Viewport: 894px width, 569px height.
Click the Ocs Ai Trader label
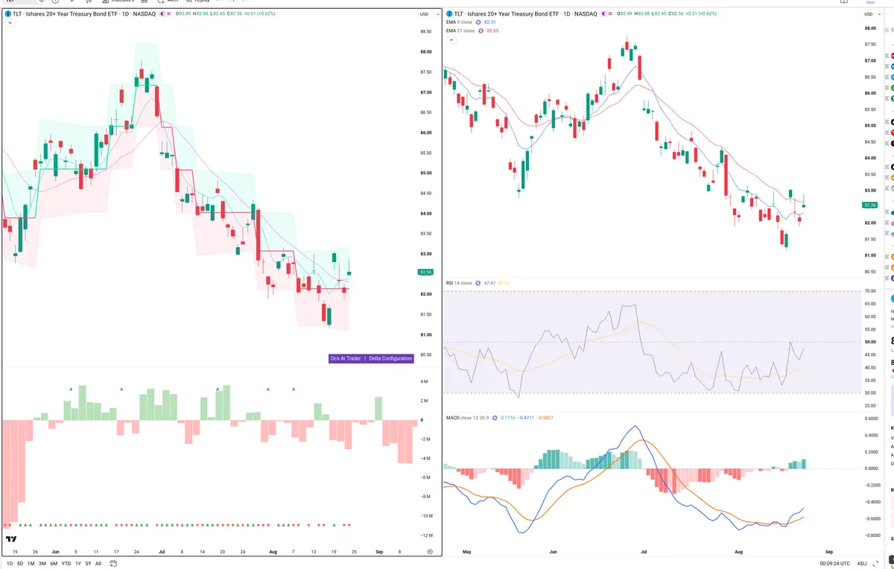(x=346, y=358)
